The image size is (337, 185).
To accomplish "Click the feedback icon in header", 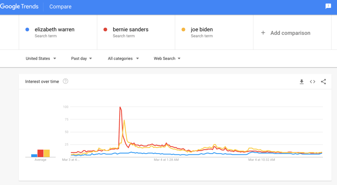I will (328, 6).
